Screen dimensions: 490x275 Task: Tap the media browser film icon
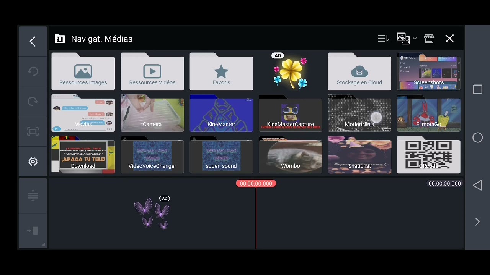pyautogui.click(x=60, y=39)
